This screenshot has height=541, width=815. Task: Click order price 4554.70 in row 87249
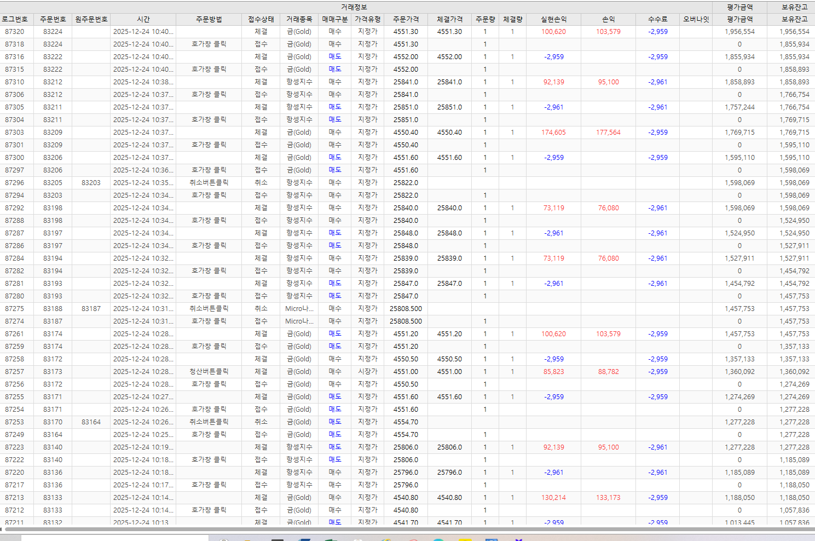[x=406, y=435]
